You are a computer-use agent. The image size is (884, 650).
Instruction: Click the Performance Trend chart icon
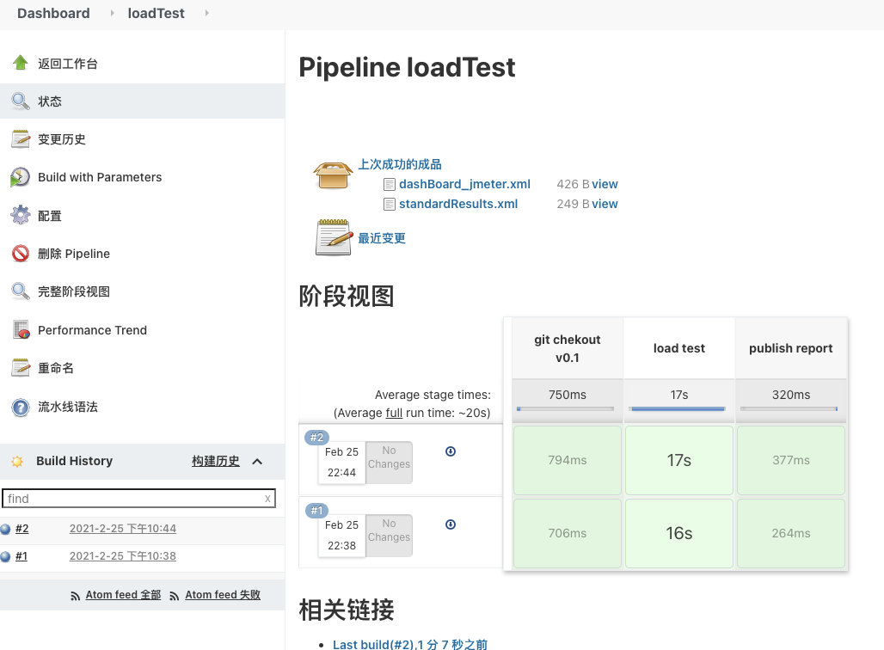pos(21,330)
